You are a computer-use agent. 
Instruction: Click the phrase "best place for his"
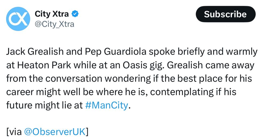(x=215, y=79)
